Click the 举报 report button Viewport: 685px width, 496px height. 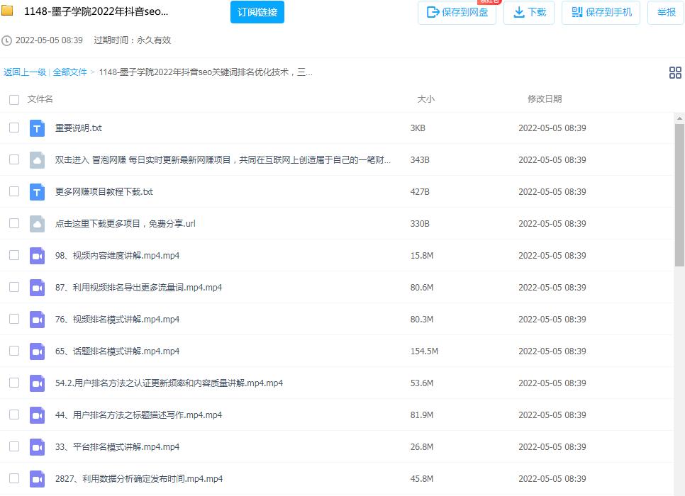click(667, 12)
